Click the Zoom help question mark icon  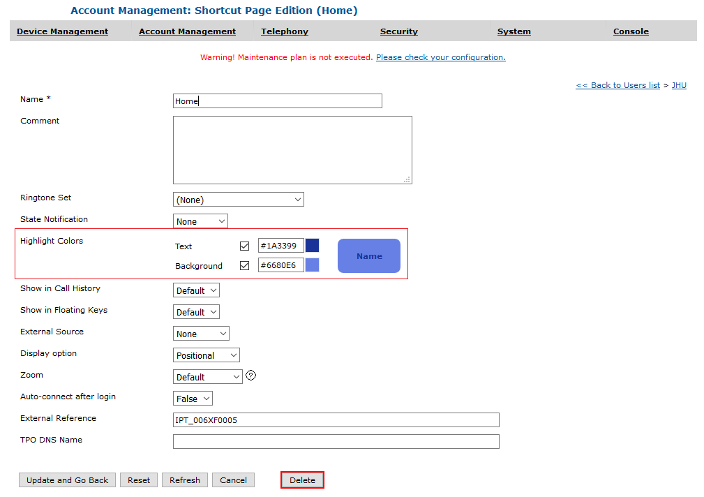[x=251, y=376]
